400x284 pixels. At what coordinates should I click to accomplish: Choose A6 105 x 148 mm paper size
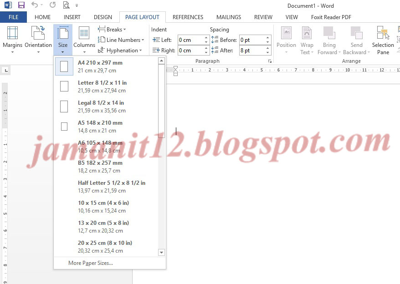[x=106, y=147]
